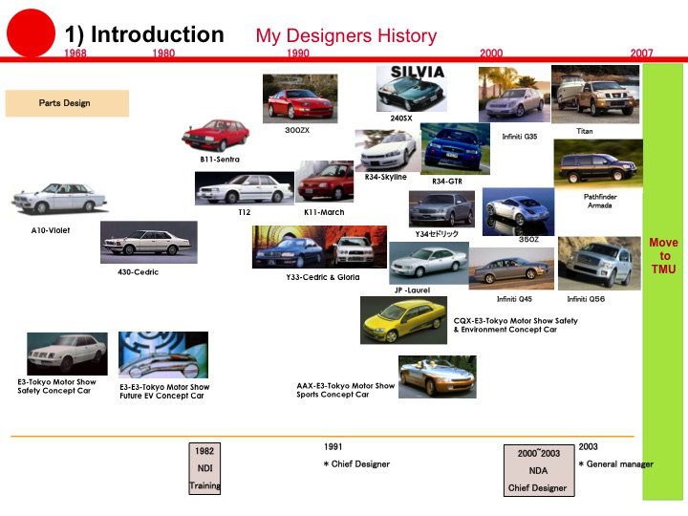Select the Silvia 240SX image
Image resolution: width=688 pixels, height=516 pixels.
(412, 88)
